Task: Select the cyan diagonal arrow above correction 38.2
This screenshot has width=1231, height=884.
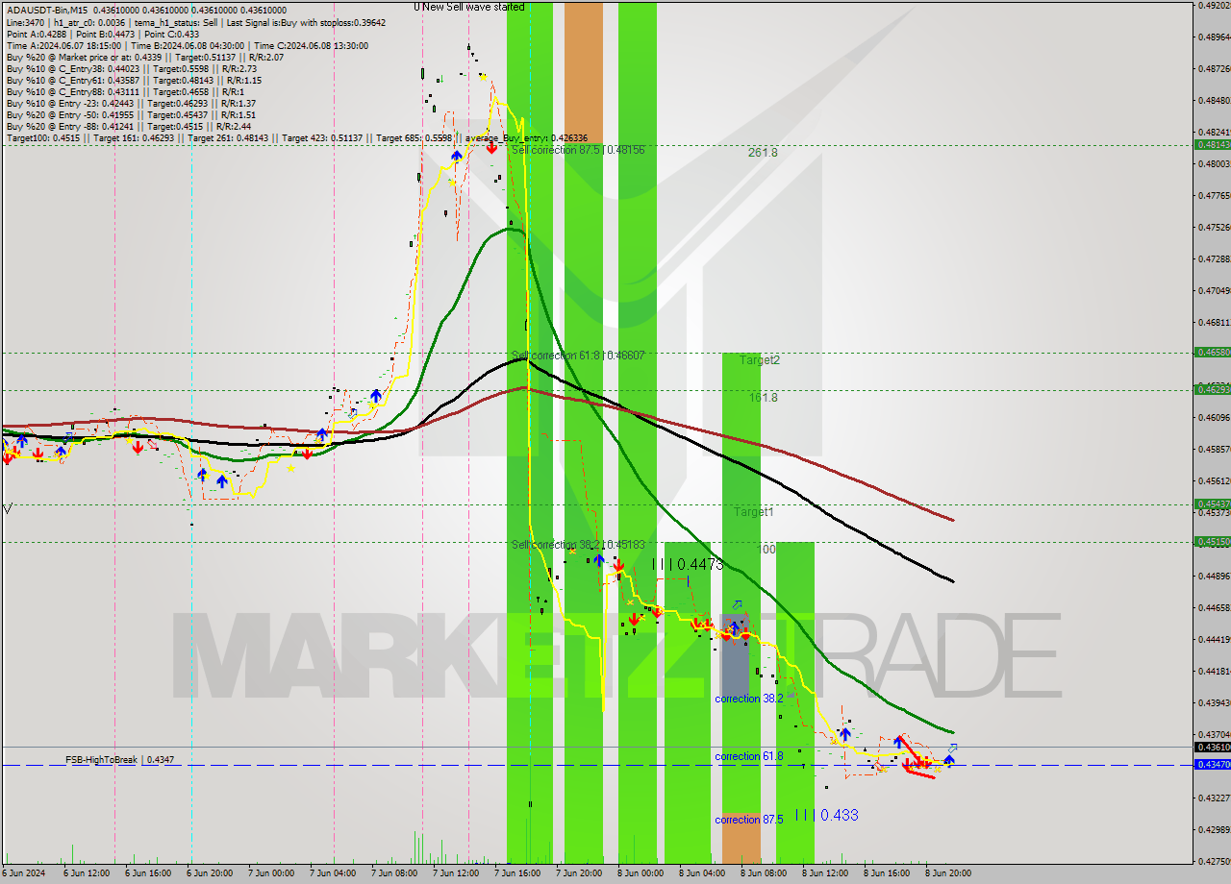Action: tap(738, 605)
